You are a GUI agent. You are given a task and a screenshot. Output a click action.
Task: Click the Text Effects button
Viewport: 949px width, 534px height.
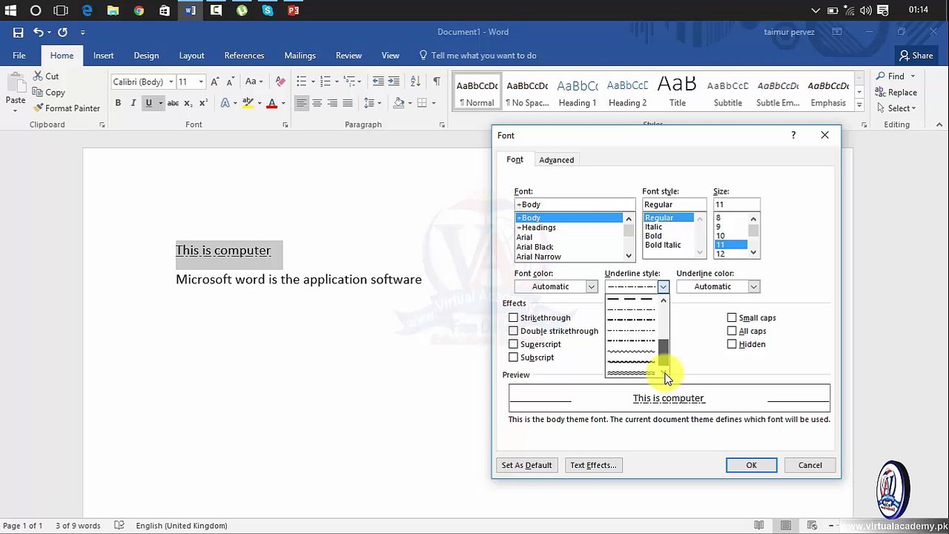tap(593, 465)
